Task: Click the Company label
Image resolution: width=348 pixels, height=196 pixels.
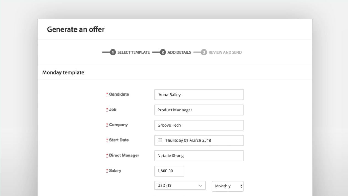Action: pyautogui.click(x=118, y=125)
